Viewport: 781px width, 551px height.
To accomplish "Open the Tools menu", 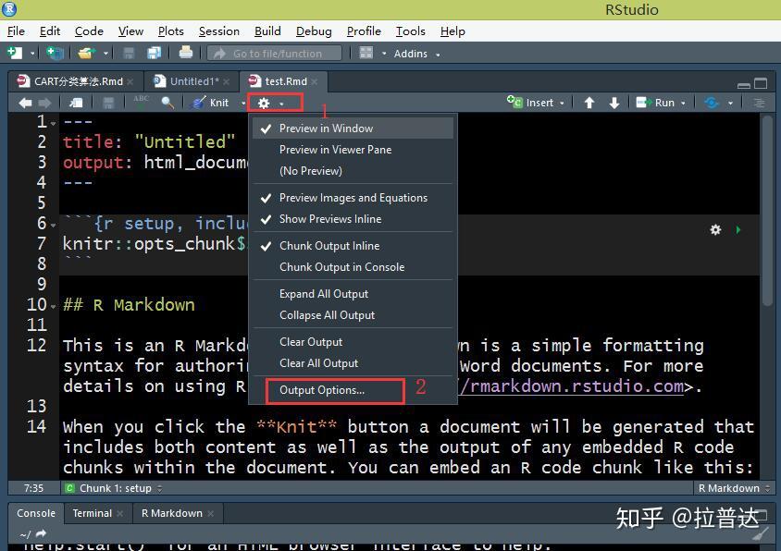I will pyautogui.click(x=411, y=31).
